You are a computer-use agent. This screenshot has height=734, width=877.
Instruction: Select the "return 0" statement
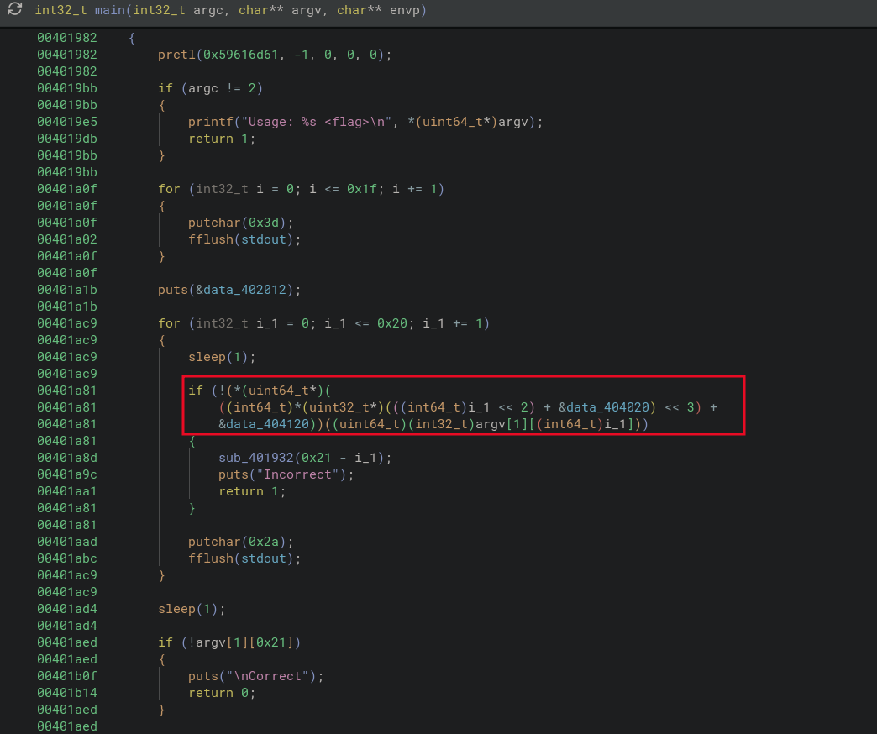coord(221,693)
